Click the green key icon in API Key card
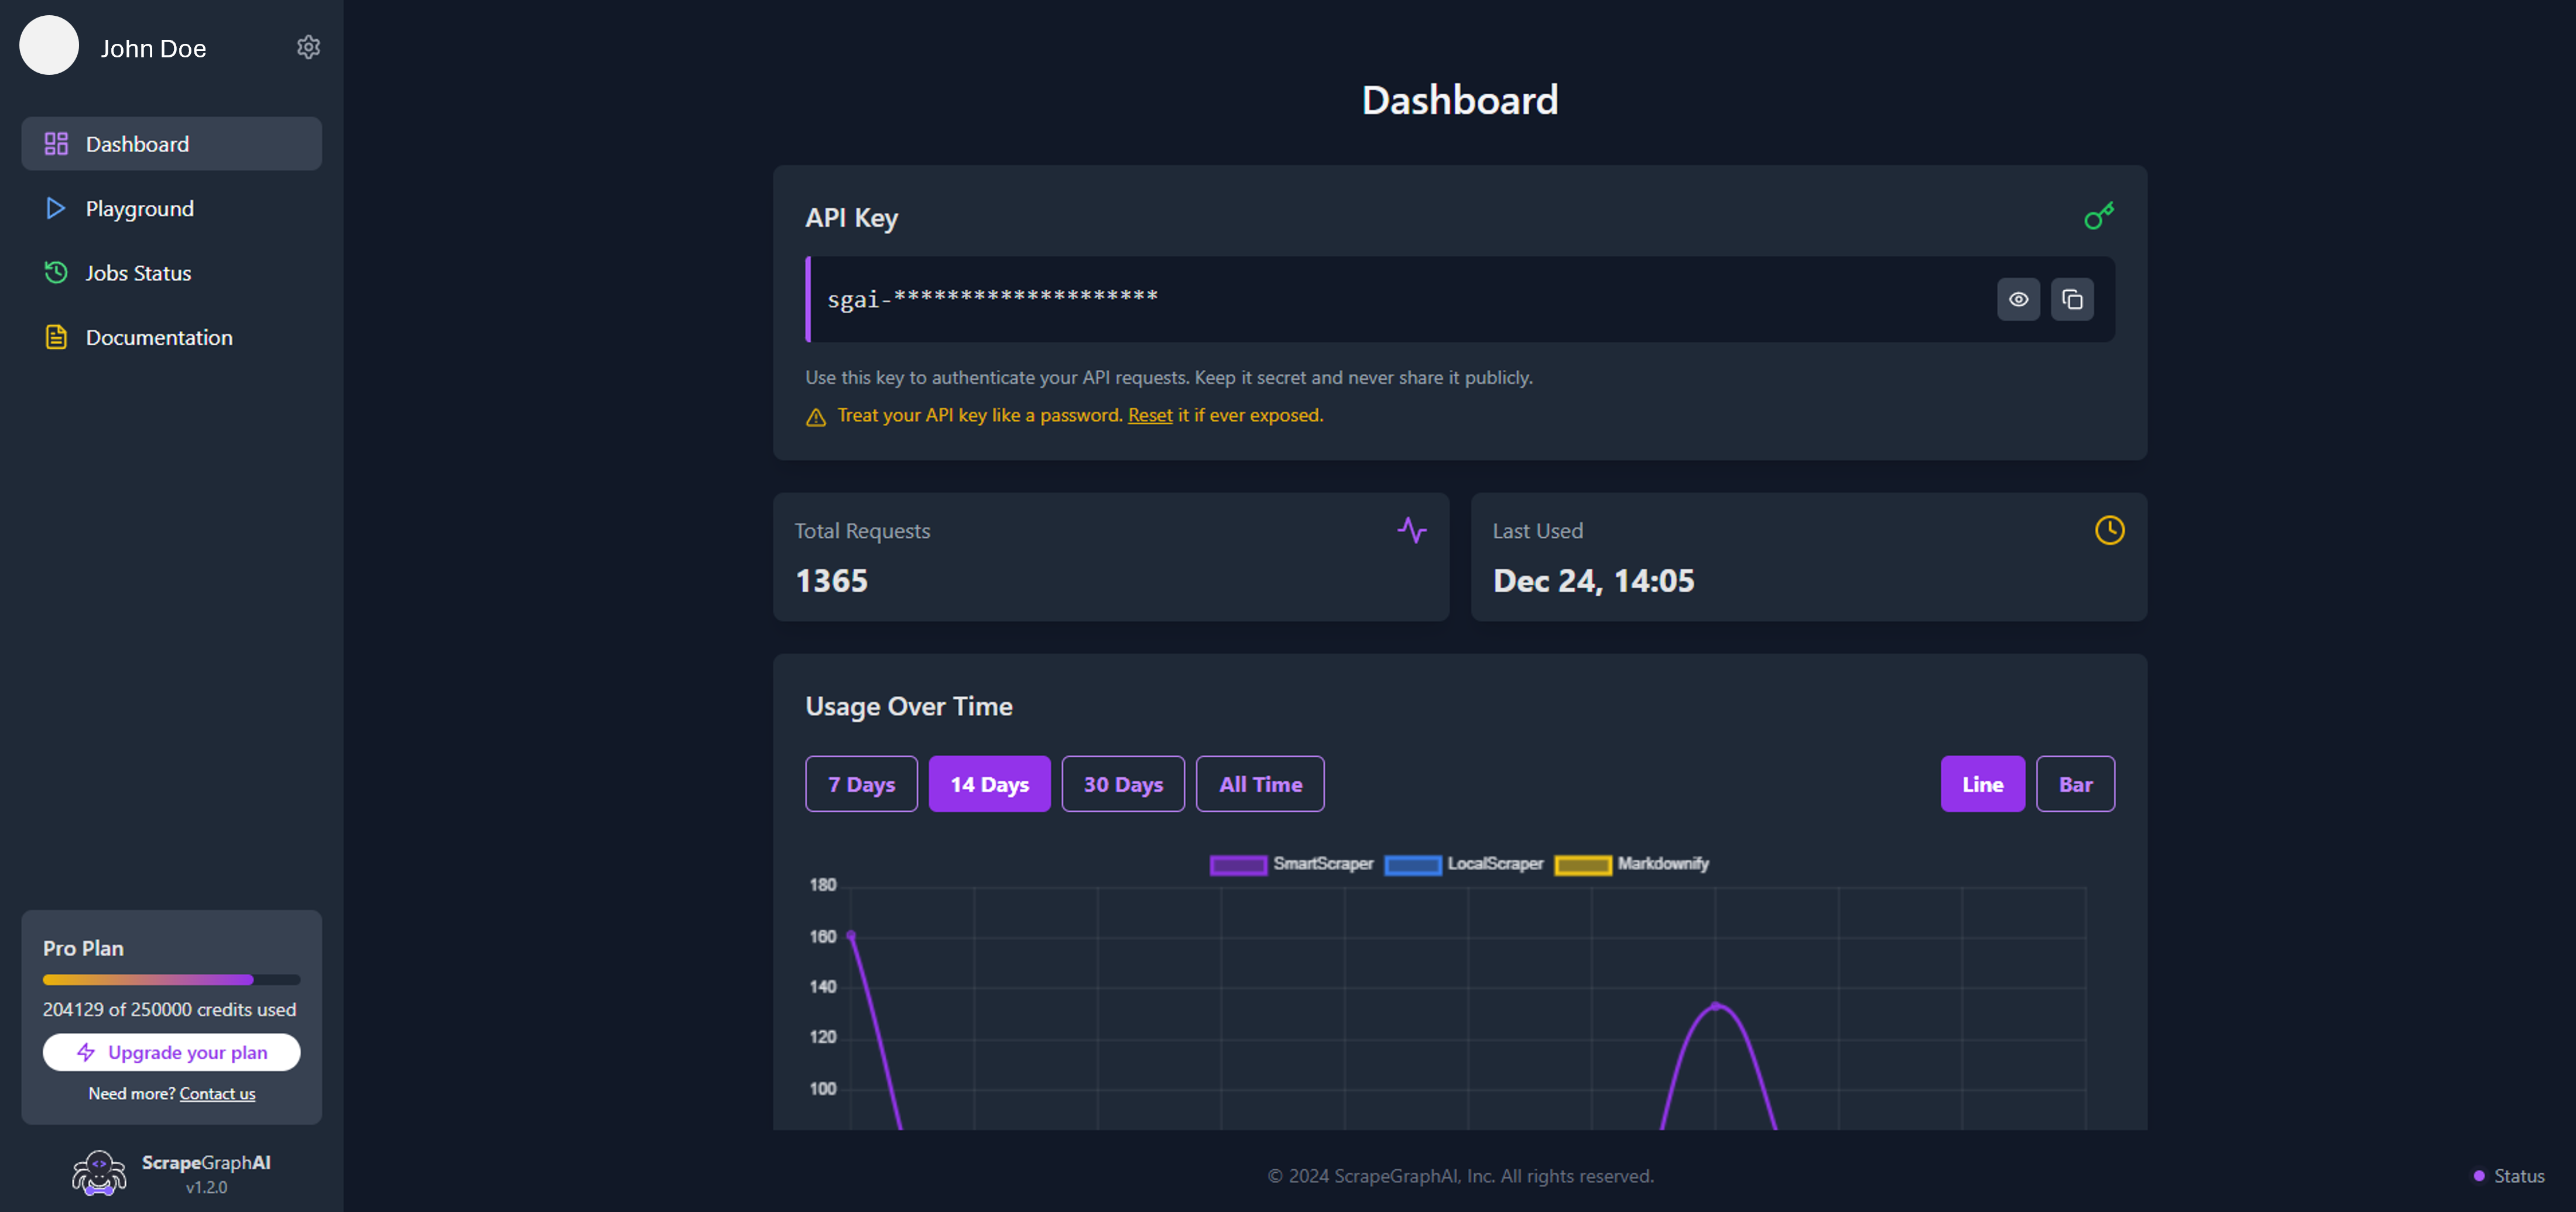This screenshot has width=2576, height=1212. tap(2098, 216)
